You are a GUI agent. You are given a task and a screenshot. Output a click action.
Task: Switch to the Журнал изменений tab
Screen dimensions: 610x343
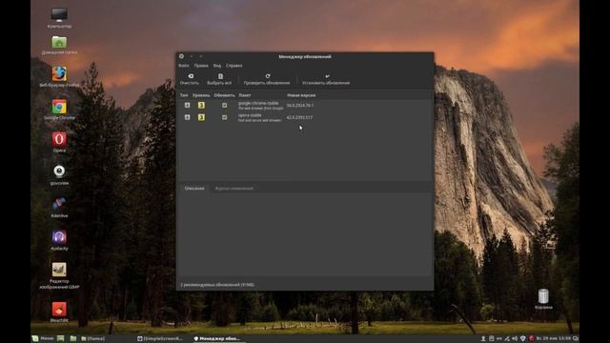click(234, 189)
